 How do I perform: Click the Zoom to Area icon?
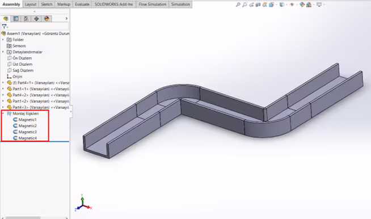pyautogui.click(x=244, y=5)
